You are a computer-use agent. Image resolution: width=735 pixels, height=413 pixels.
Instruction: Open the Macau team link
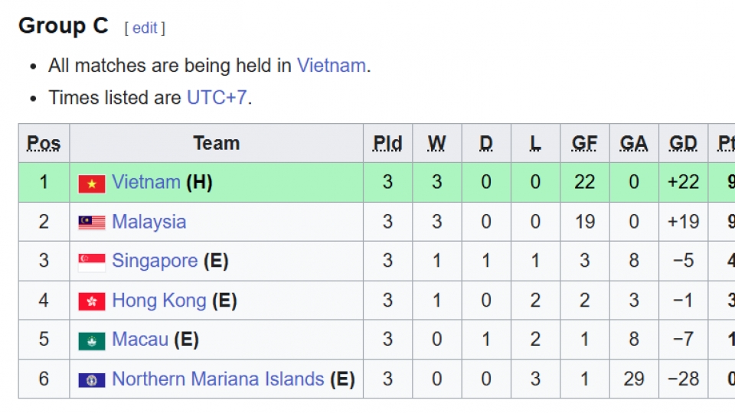click(139, 340)
